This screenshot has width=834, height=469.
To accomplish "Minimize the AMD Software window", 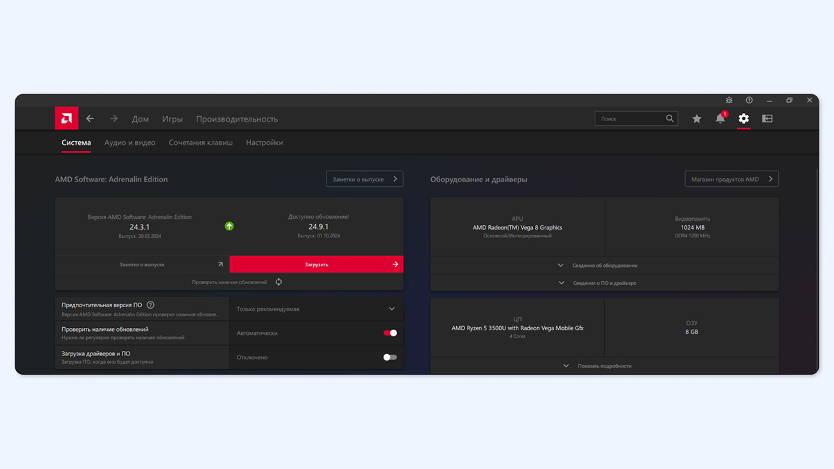I will 769,100.
